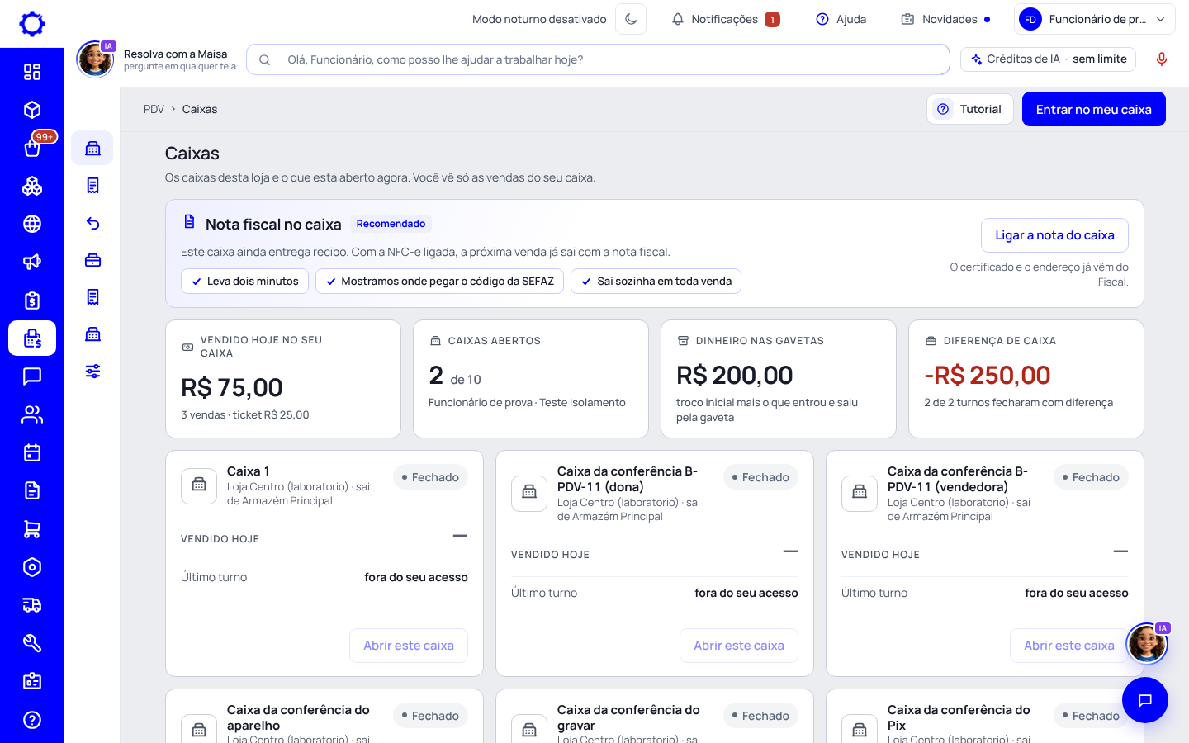The height and width of the screenshot is (743, 1189).
Task: Open the question mark help icon in sidebar
Action: (32, 720)
